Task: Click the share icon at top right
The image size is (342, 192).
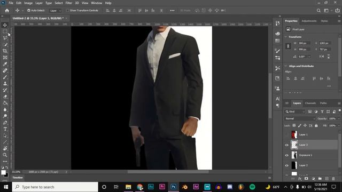Action: [x=337, y=11]
